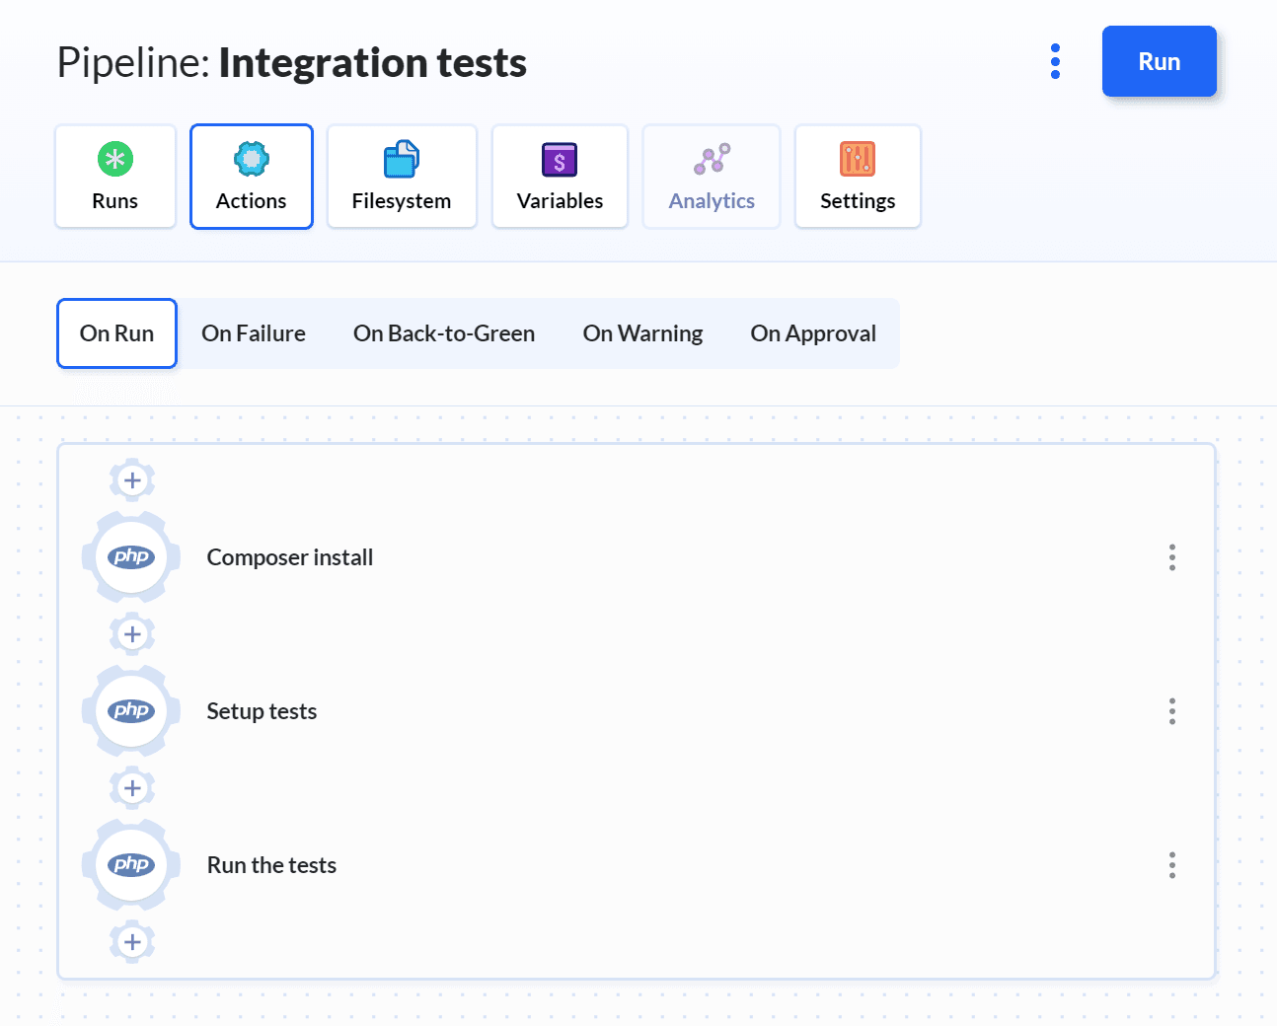The image size is (1277, 1026).
Task: Add action between Composer install and Setup tests
Action: pyautogui.click(x=132, y=634)
